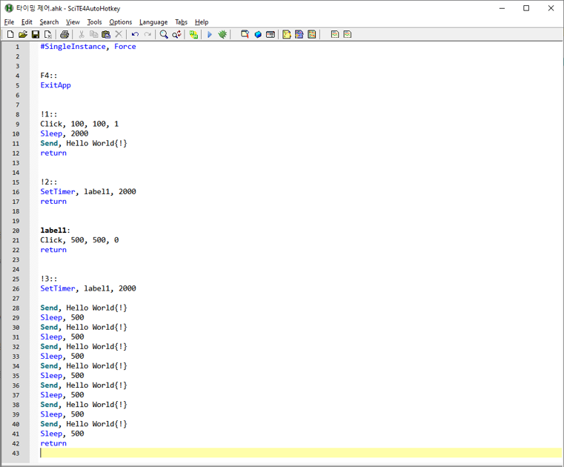Create a new file with the New icon
Screen dimensions: 564x467
10,35
